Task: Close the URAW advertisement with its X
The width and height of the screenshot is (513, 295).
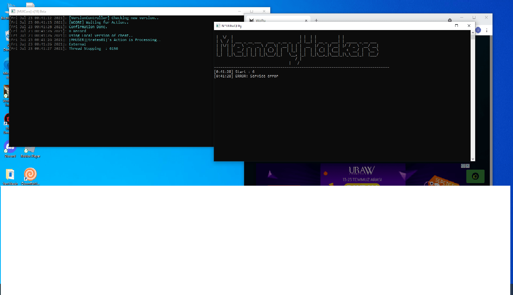Action: [467, 166]
